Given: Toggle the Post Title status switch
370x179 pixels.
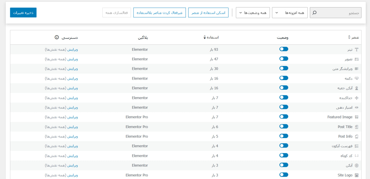Looking at the screenshot, I should coord(284,126).
